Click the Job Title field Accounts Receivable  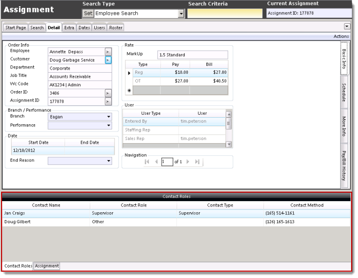point(79,76)
